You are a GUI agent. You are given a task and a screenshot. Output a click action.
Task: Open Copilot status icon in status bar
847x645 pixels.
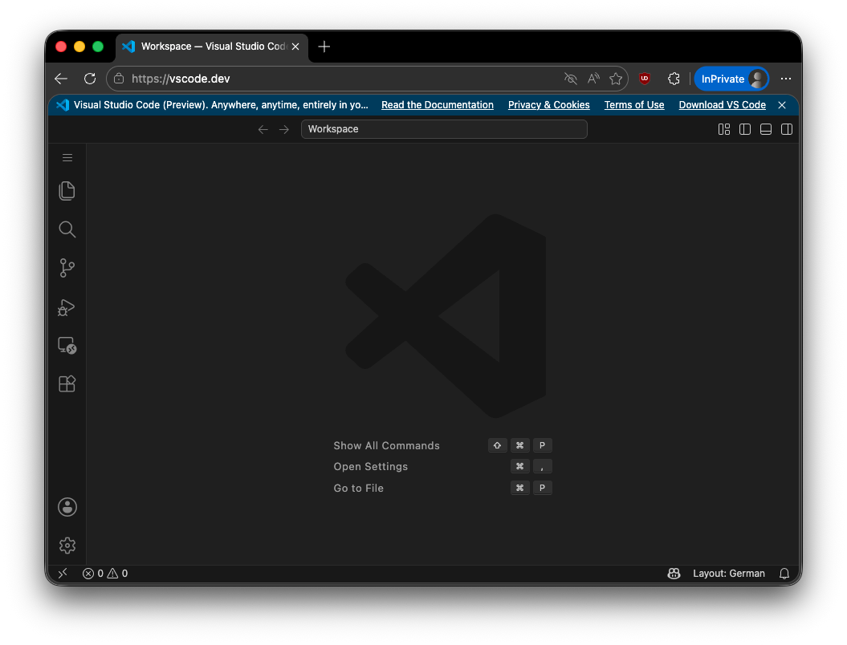[674, 574]
